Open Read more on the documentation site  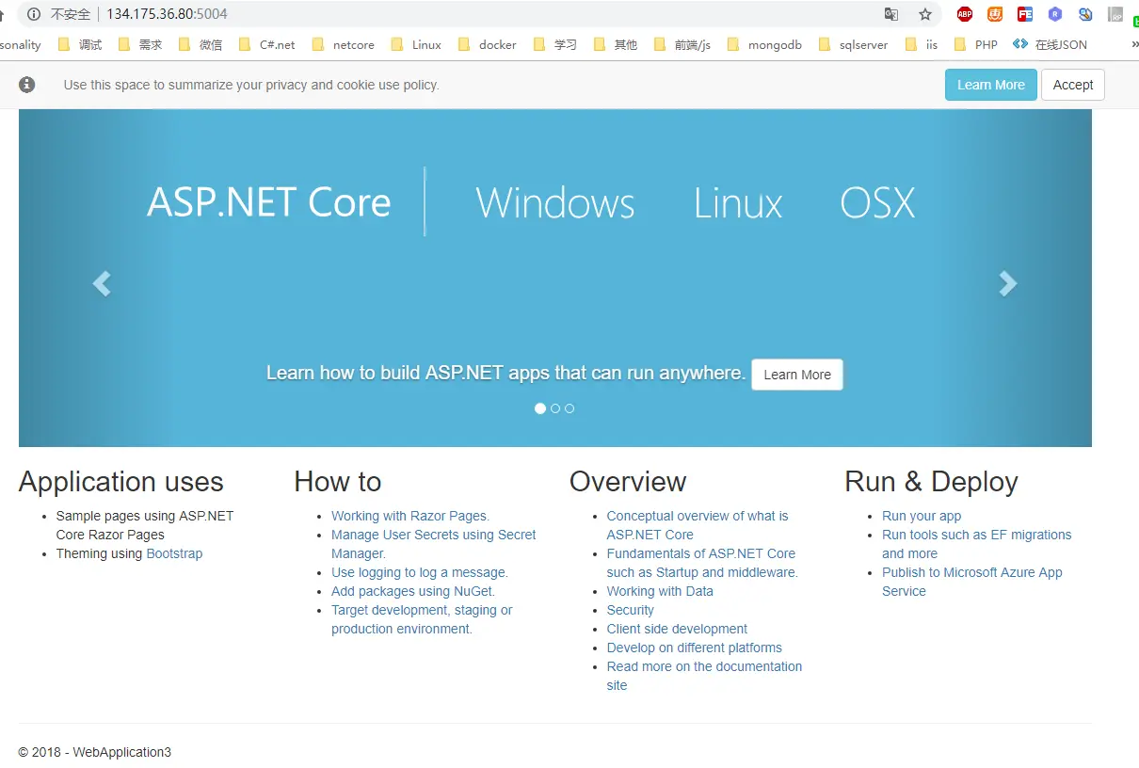pyautogui.click(x=705, y=676)
